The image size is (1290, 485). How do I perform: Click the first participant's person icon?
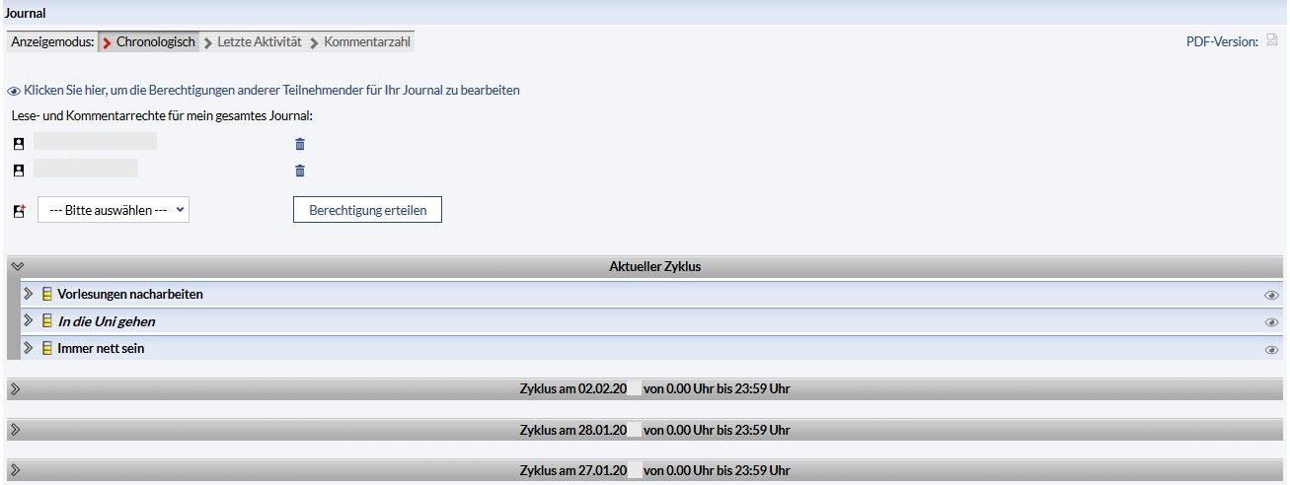pyautogui.click(x=19, y=144)
